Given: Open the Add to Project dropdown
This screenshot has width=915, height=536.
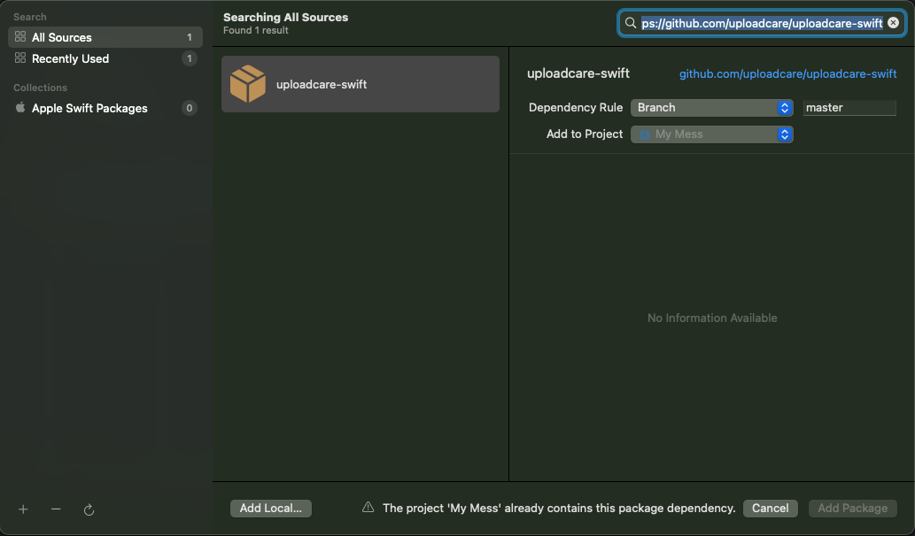Looking at the screenshot, I should coord(711,134).
